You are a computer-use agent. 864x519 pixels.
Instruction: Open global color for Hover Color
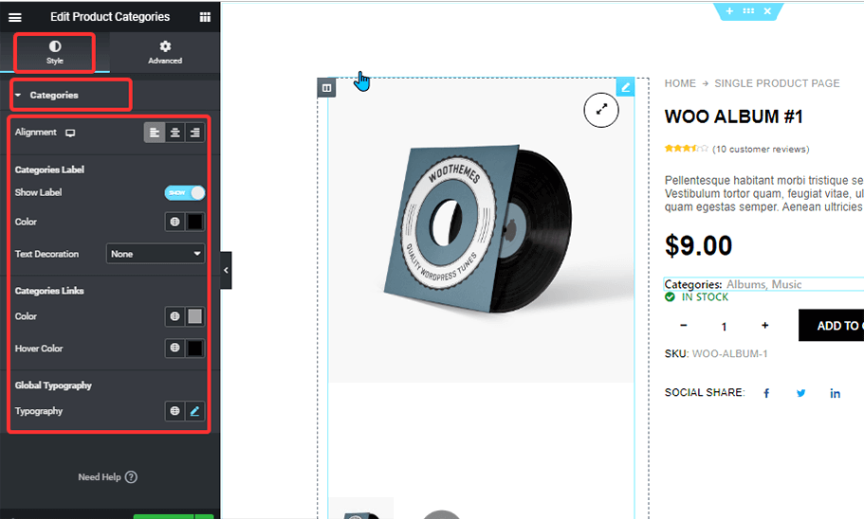tap(175, 348)
